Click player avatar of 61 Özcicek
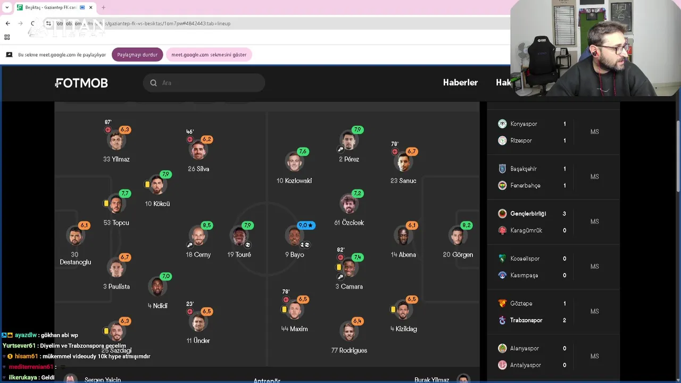This screenshot has width=681, height=383. [x=349, y=204]
